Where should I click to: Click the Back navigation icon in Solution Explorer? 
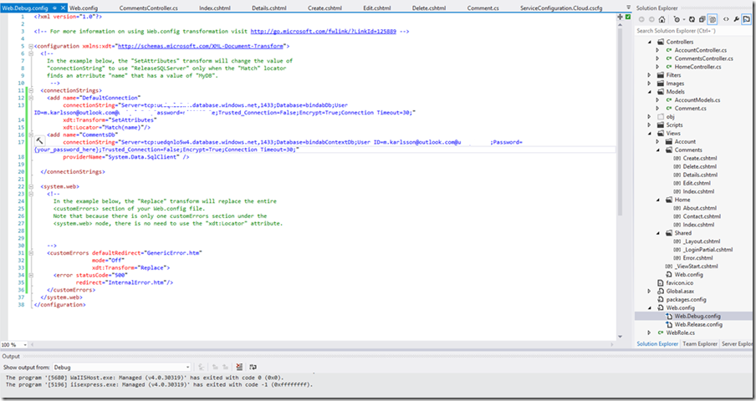[x=641, y=19]
